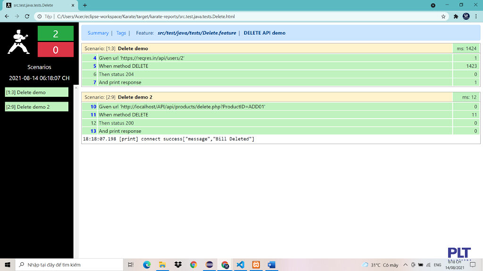Click the green passed count 2 box
The image size is (483, 271).
55,34
